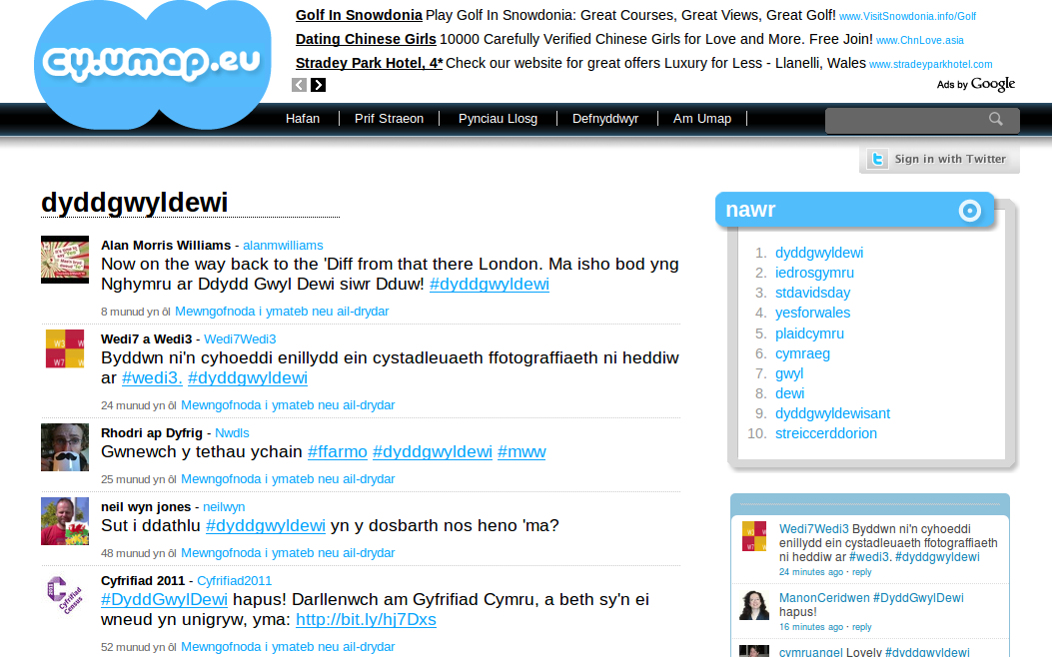Open Alan Morris Williams avatar
Viewport: 1052px width, 657px height.
[x=65, y=260]
